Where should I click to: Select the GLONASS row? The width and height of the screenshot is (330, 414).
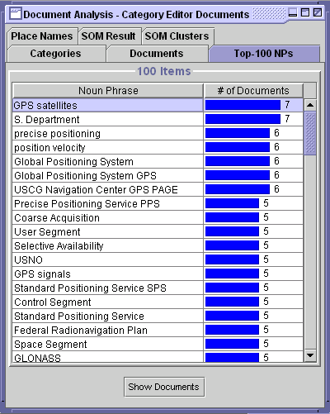158,357
